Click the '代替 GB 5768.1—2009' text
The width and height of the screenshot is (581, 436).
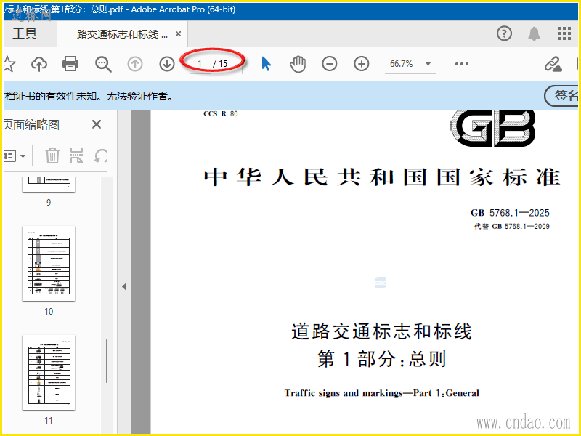pos(512,226)
